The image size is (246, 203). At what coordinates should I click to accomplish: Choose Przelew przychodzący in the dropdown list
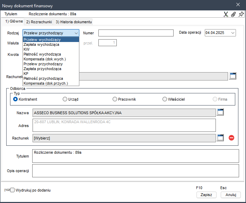tap(51, 64)
